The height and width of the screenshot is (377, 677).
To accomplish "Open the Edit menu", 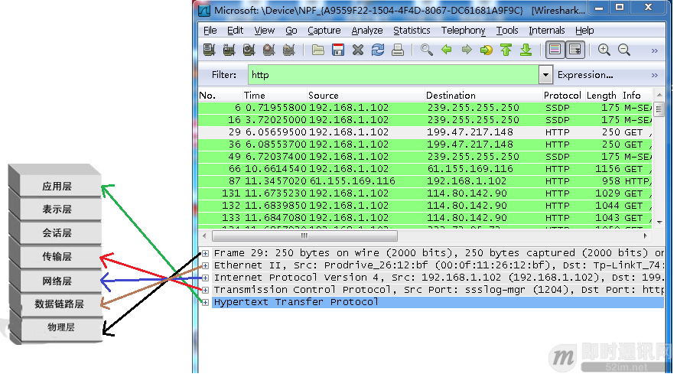I will (236, 31).
